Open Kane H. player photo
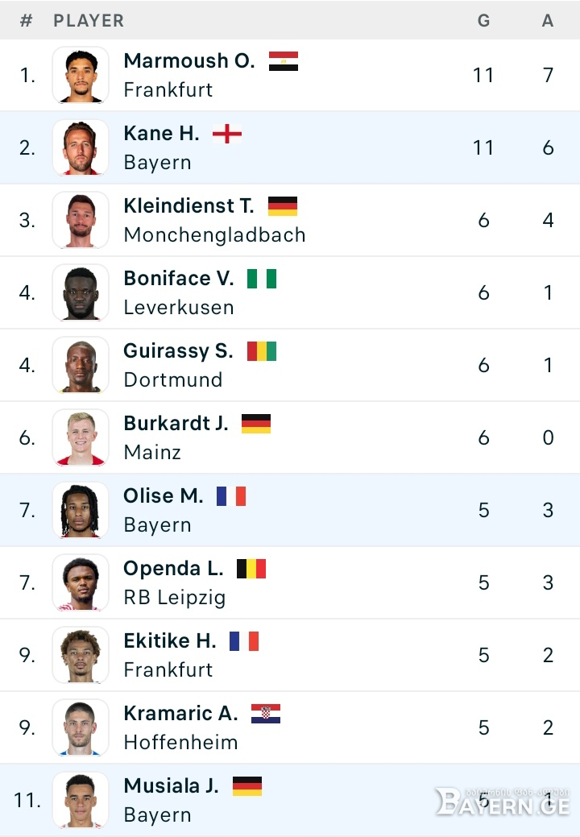The height and width of the screenshot is (837, 580). click(81, 147)
